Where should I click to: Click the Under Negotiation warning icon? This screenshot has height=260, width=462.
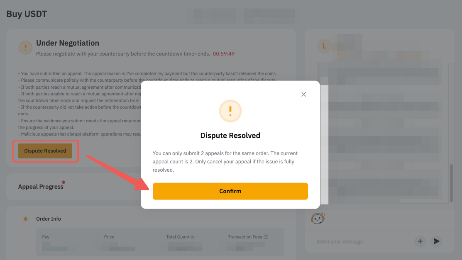pos(26,47)
